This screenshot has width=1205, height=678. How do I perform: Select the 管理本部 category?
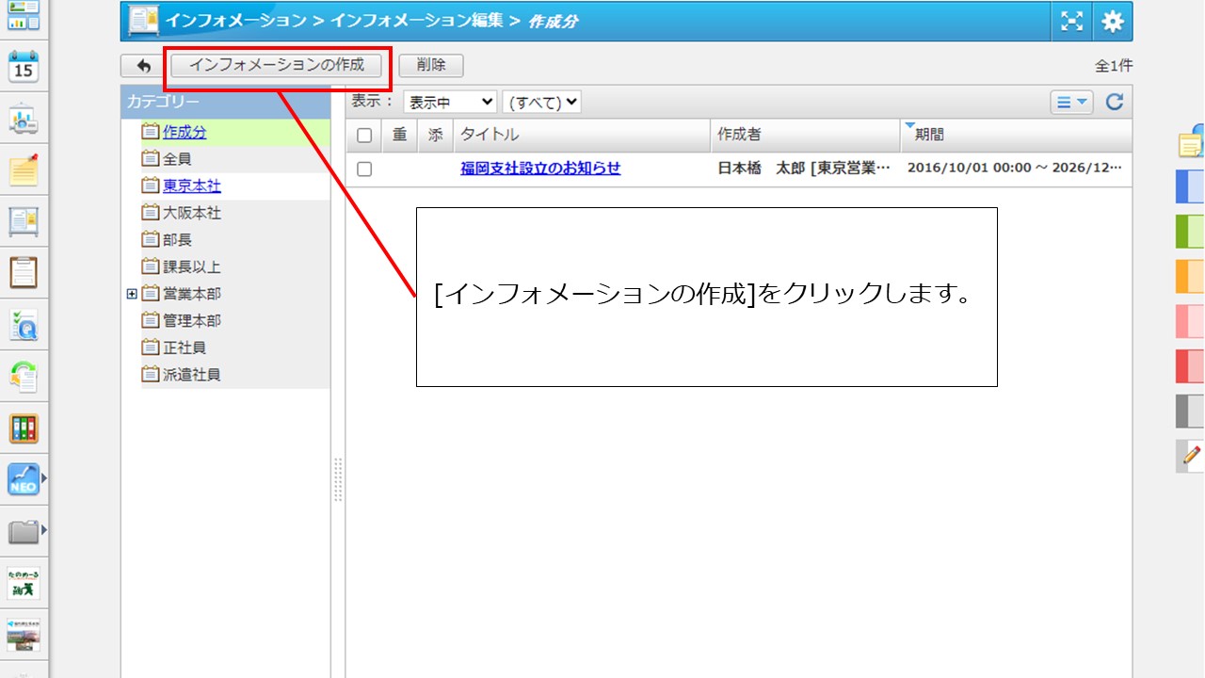coord(192,321)
